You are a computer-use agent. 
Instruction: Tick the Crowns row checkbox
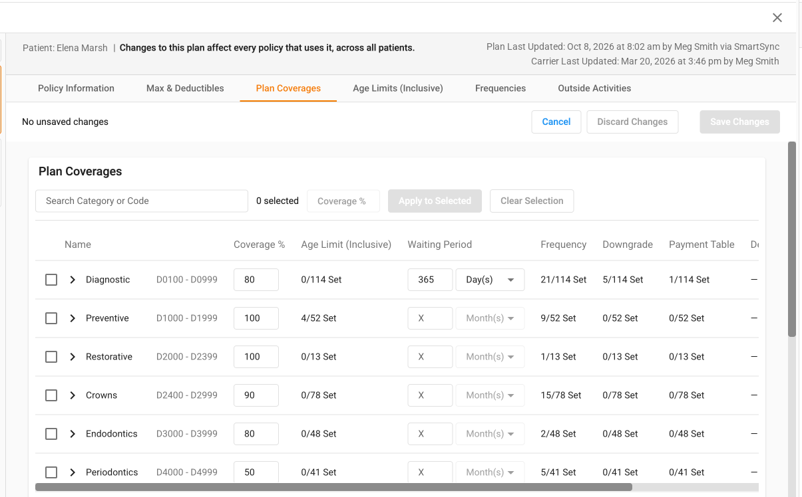tap(51, 395)
